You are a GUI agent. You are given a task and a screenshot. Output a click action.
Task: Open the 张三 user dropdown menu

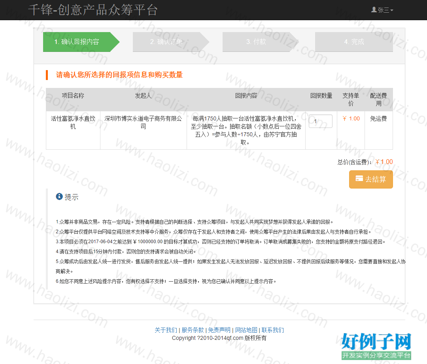[x=382, y=10]
